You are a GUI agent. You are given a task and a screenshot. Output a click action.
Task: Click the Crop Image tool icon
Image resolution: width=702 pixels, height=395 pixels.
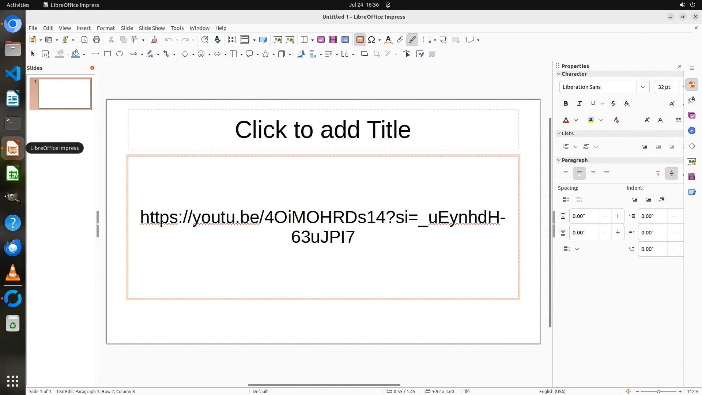coord(377,54)
